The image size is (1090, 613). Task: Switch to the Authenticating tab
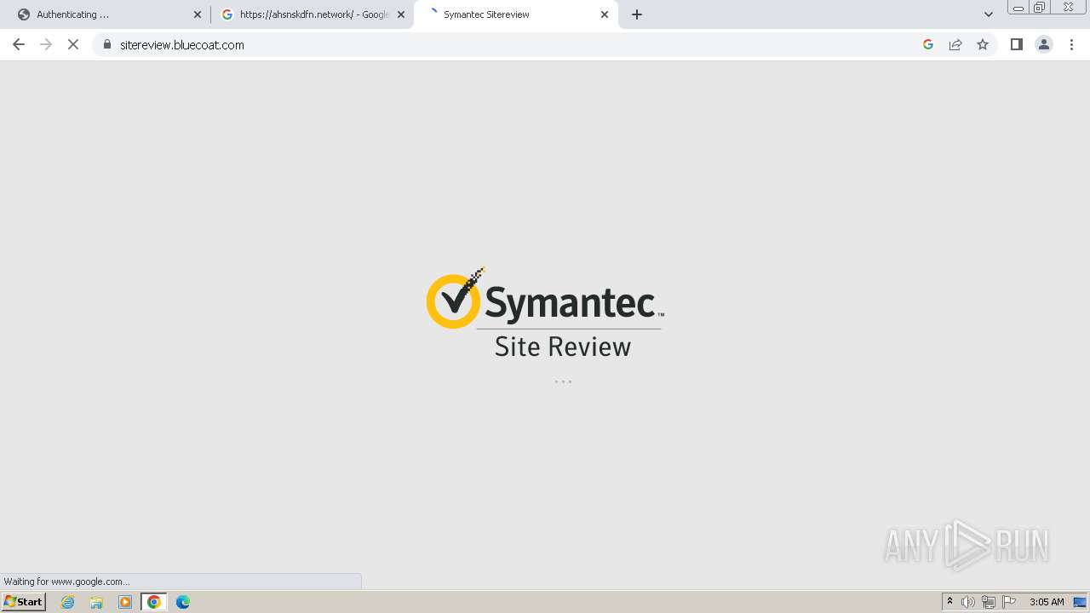coord(106,14)
